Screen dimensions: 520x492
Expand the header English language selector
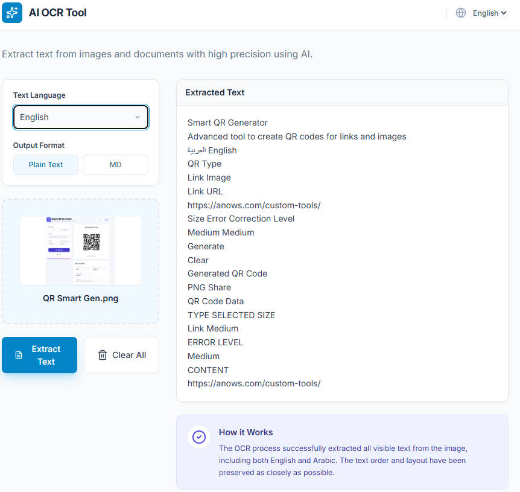pos(489,13)
